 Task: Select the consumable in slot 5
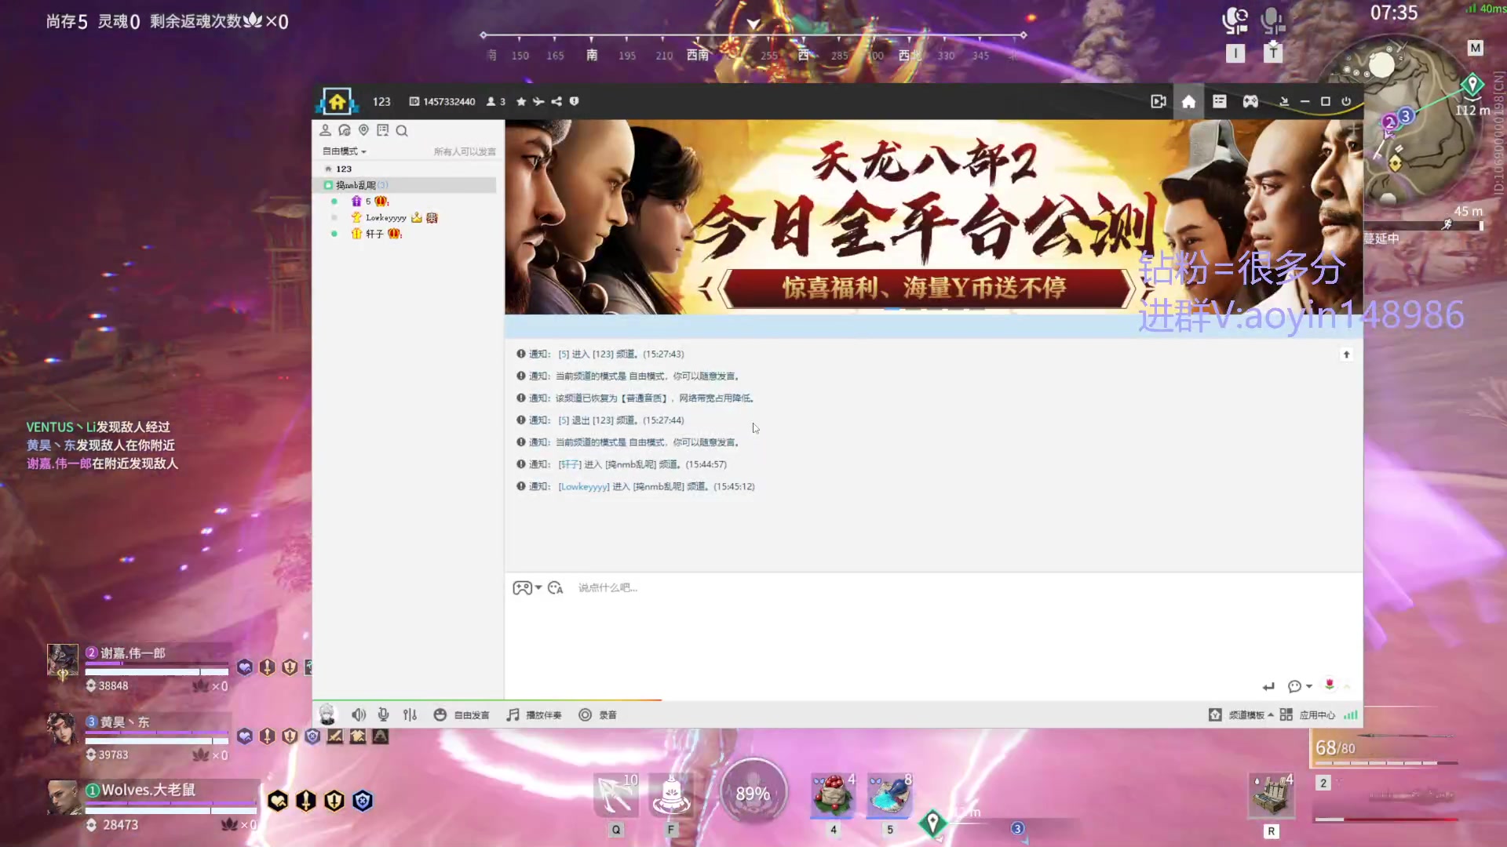pyautogui.click(x=889, y=795)
